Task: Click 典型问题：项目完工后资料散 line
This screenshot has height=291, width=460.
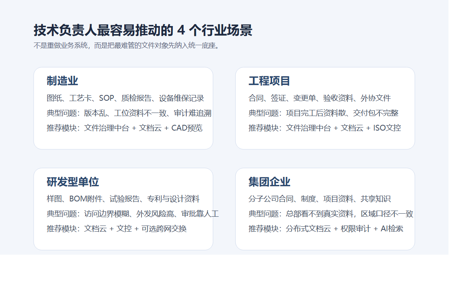Action: (x=324, y=113)
